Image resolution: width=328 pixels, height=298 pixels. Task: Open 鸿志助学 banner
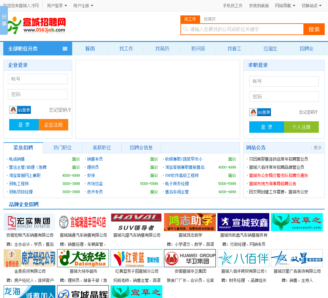(190, 222)
